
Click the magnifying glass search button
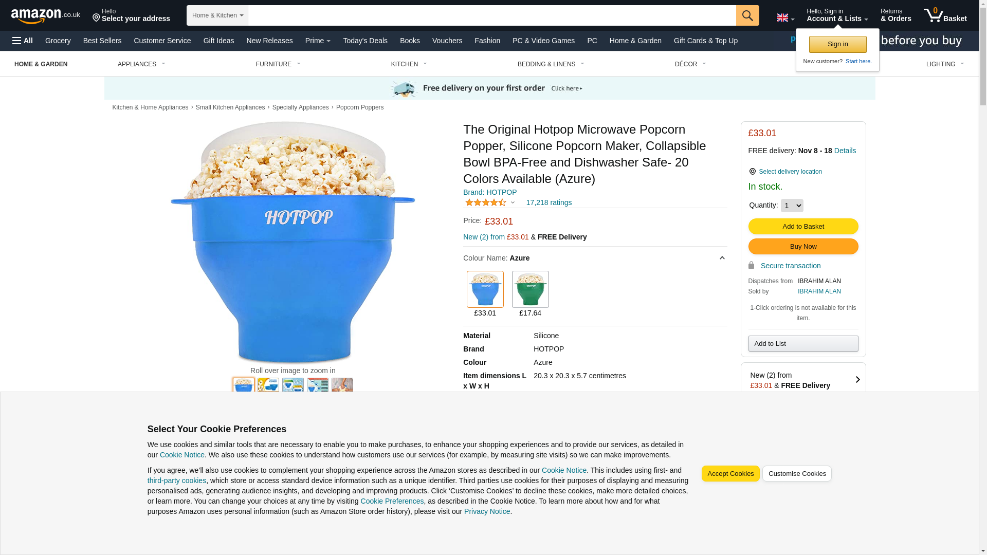pyautogui.click(x=747, y=15)
